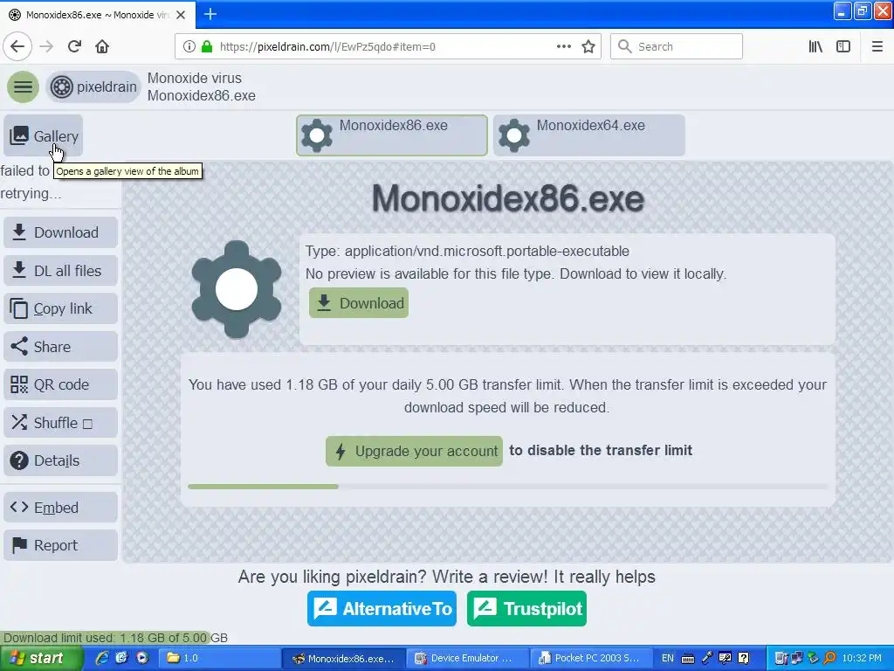The image size is (894, 671).
Task: Go to pixeldrain home logo button
Action: click(93, 86)
